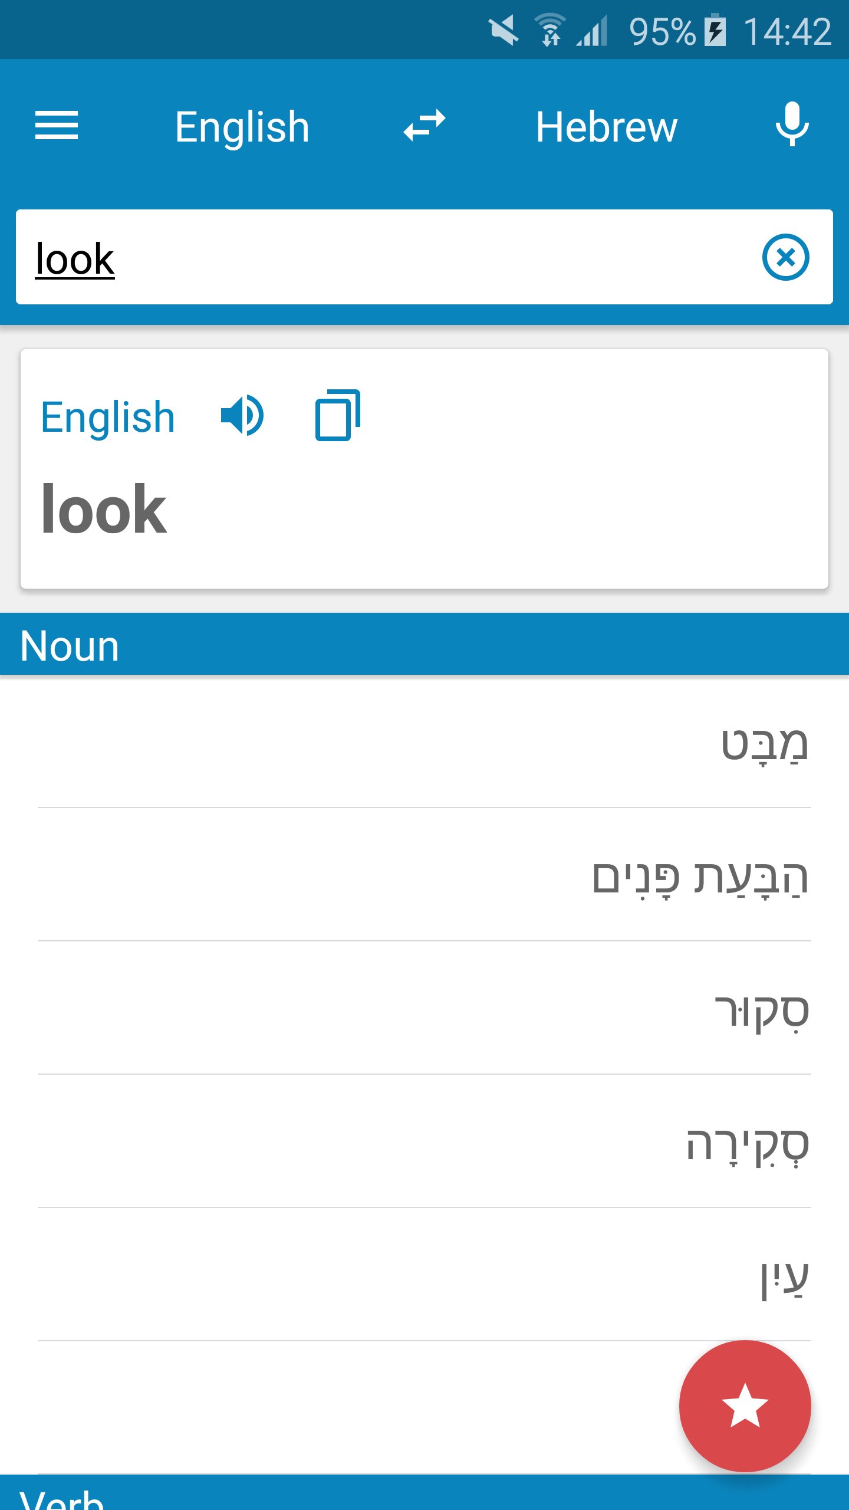Image resolution: width=849 pixels, height=1510 pixels.
Task: Select the translation מַבָּט
Action: click(x=764, y=744)
